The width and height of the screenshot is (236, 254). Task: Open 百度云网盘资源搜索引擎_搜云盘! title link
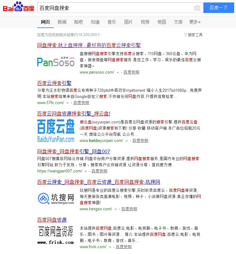(x=74, y=114)
